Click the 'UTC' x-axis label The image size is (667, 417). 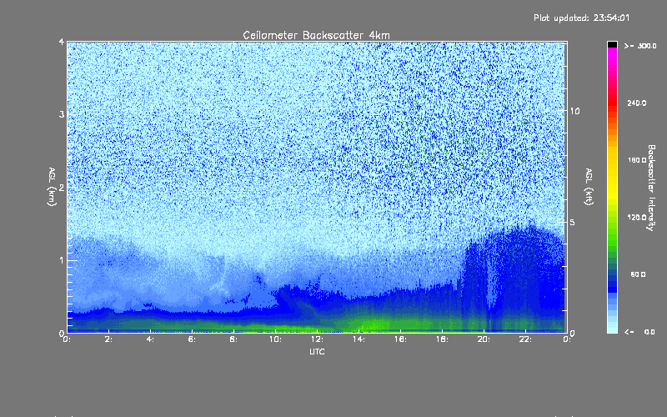pyautogui.click(x=317, y=351)
